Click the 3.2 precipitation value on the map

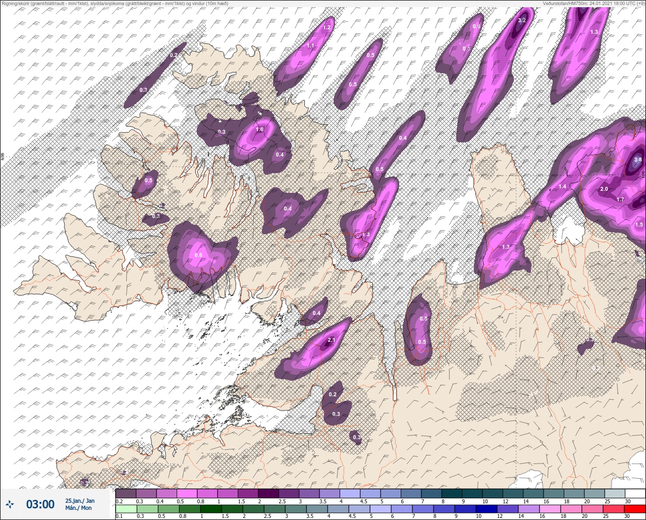pos(522,20)
